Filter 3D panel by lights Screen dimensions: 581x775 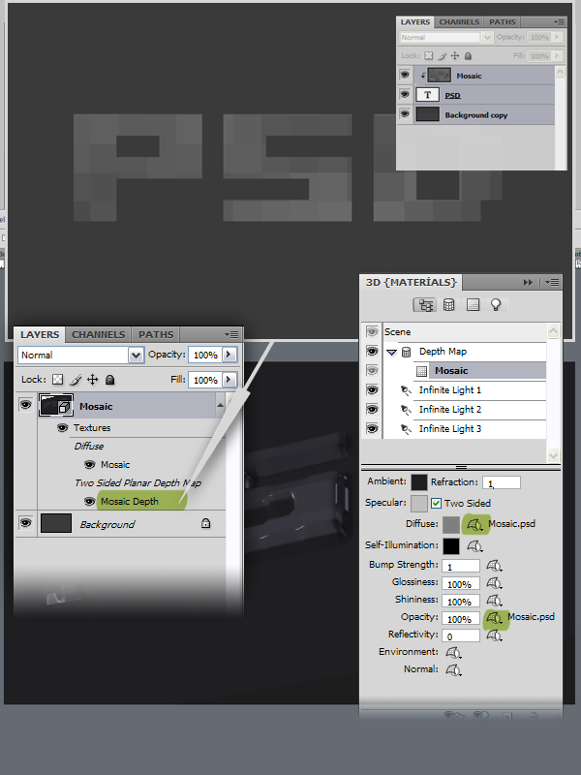[496, 305]
